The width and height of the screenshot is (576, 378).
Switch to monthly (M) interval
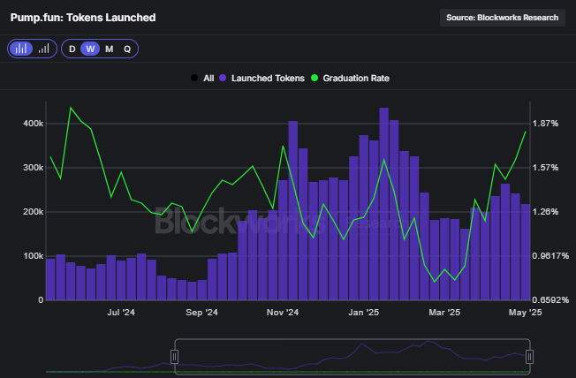coord(109,49)
